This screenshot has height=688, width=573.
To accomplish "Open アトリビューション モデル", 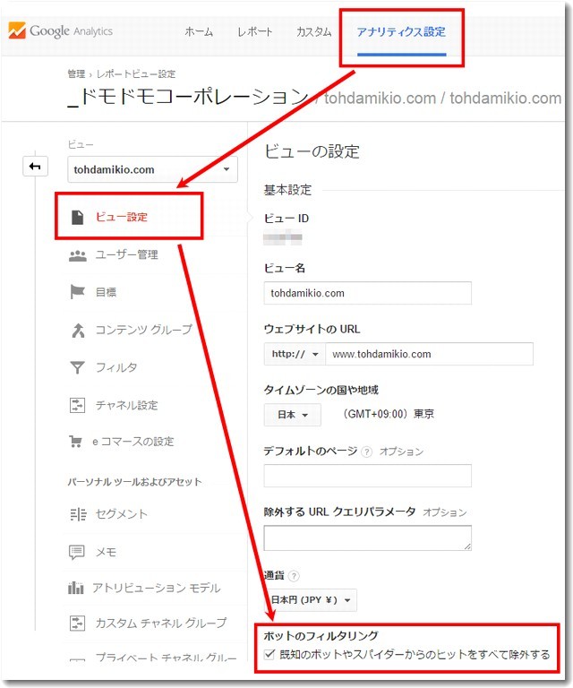I will point(156,588).
